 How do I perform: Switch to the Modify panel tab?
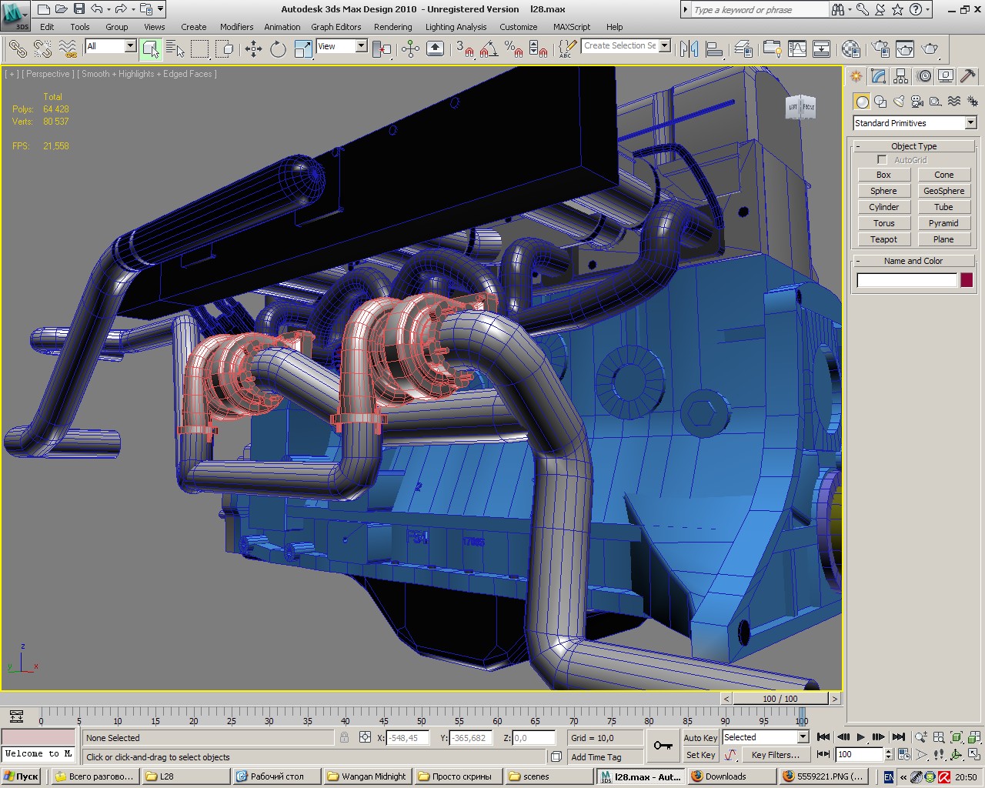(x=878, y=76)
